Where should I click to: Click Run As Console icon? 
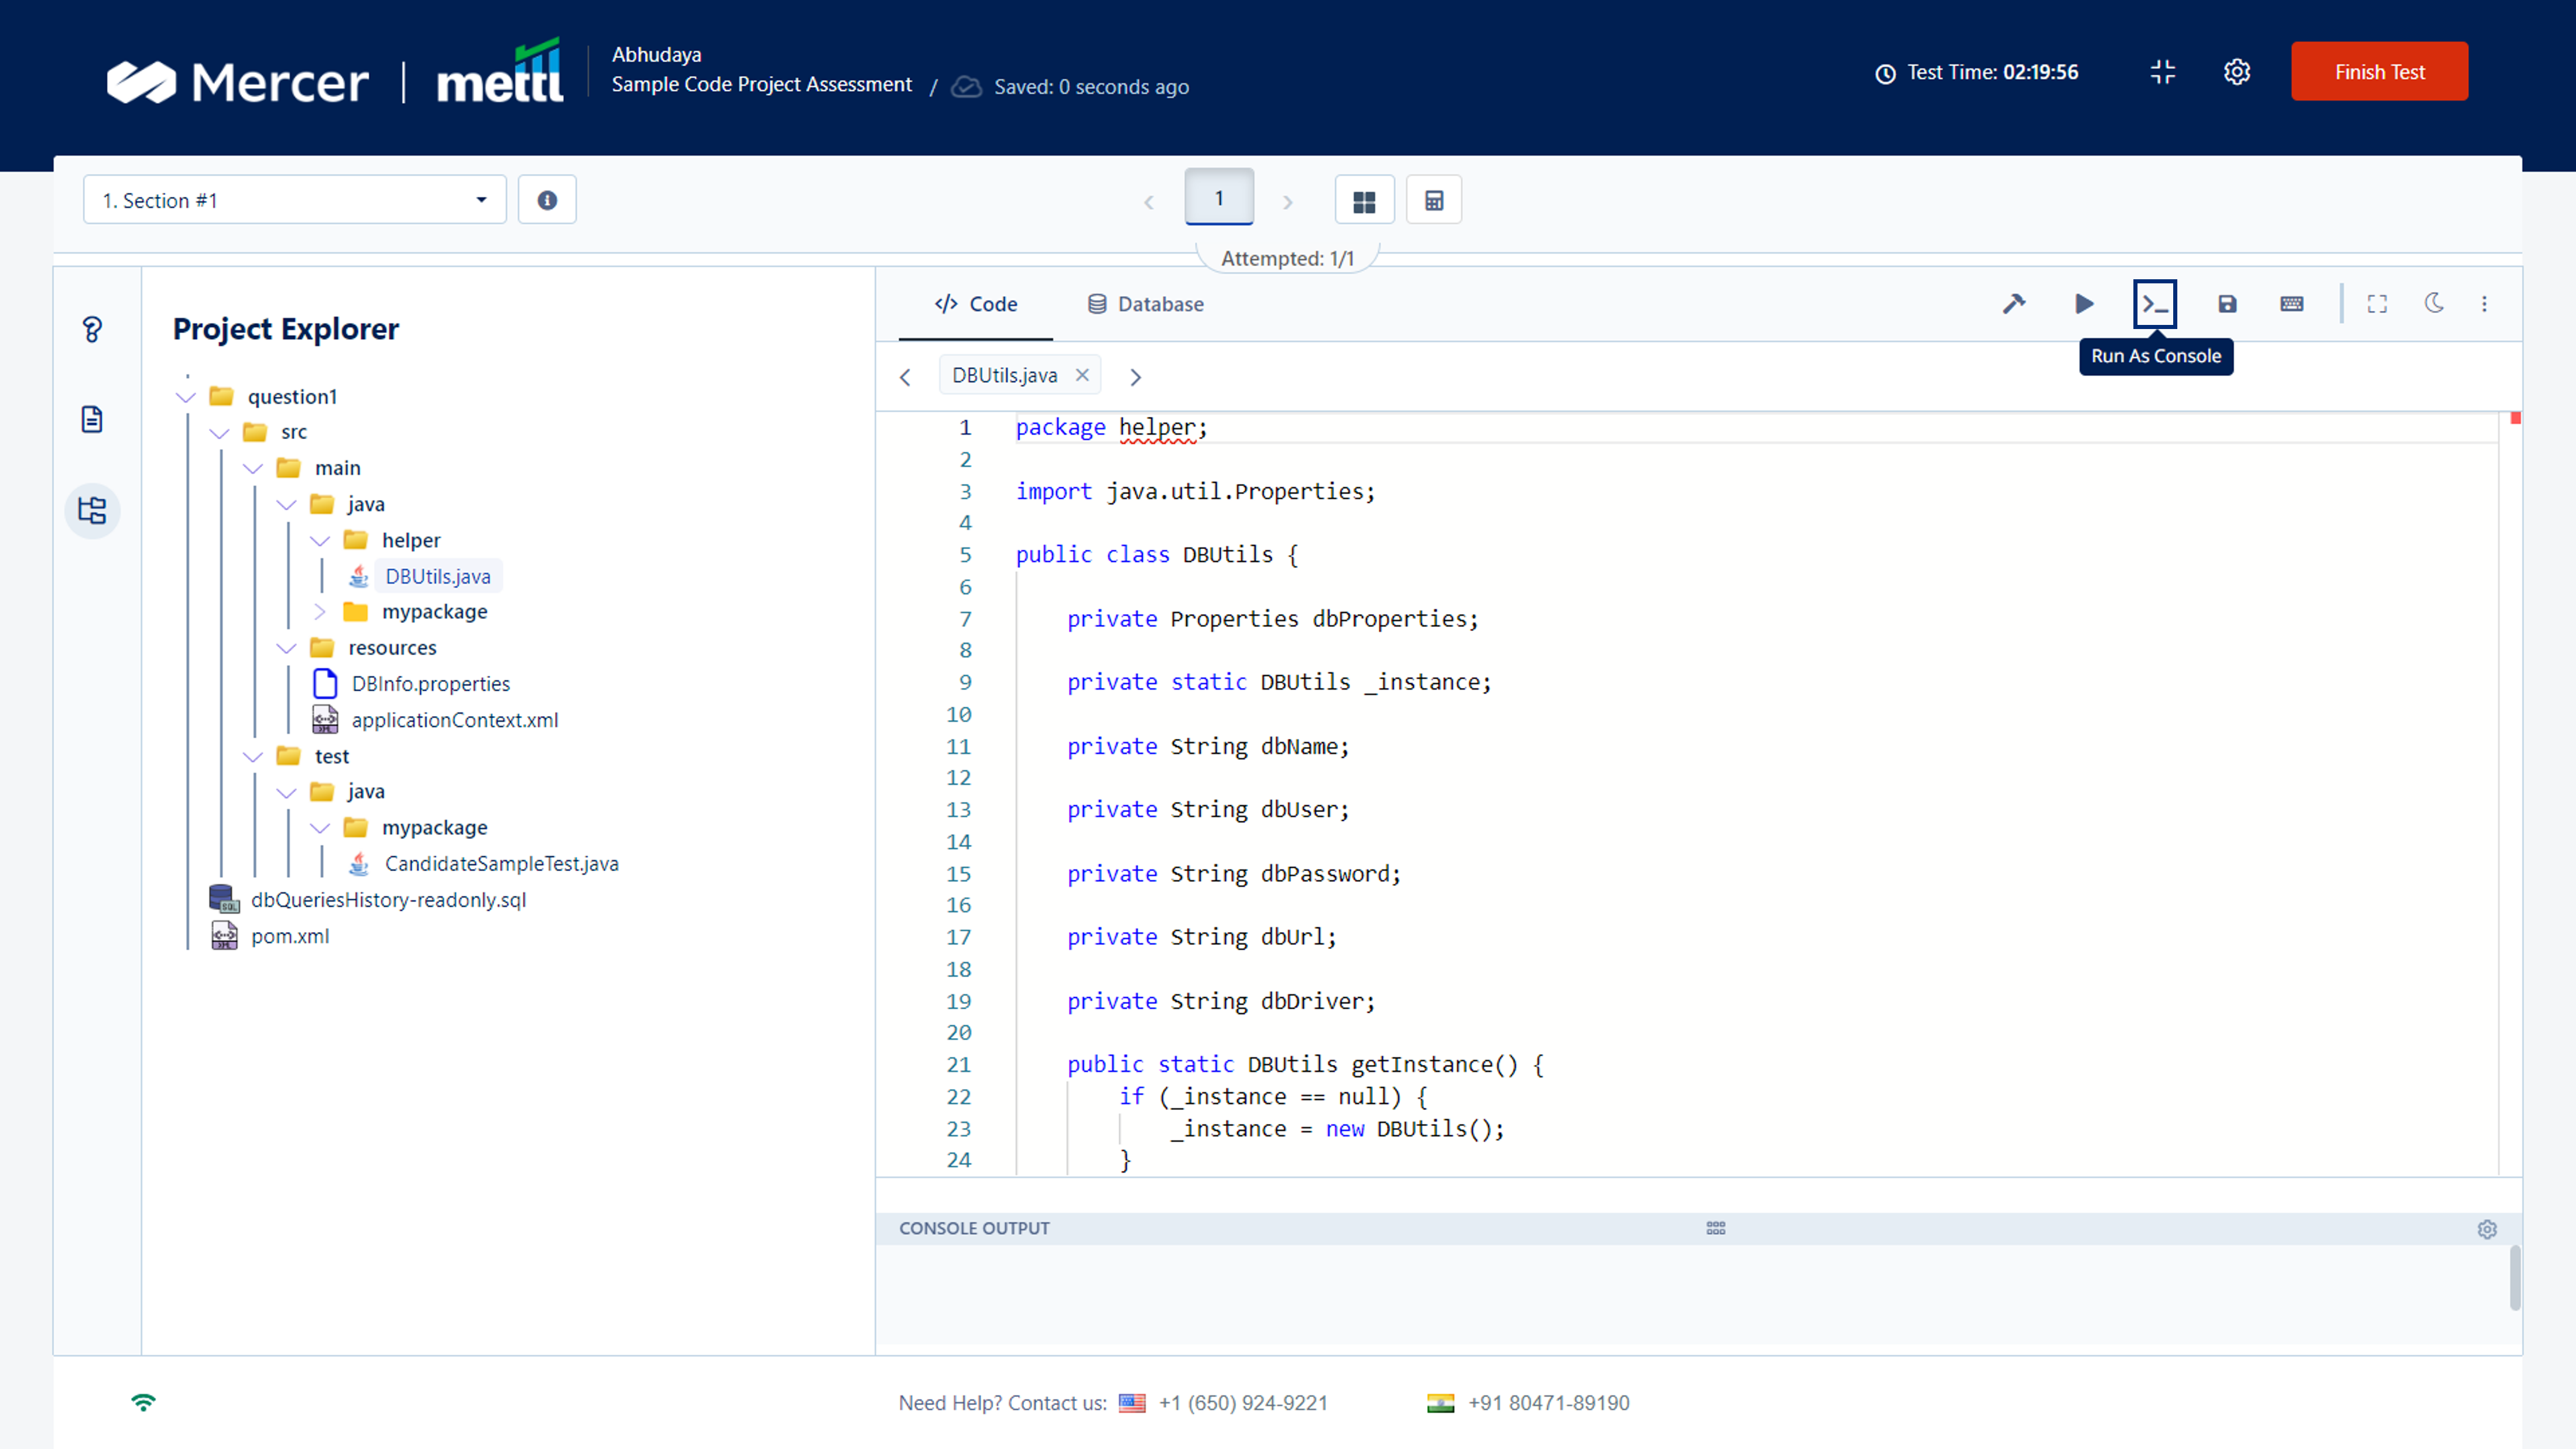[2155, 303]
